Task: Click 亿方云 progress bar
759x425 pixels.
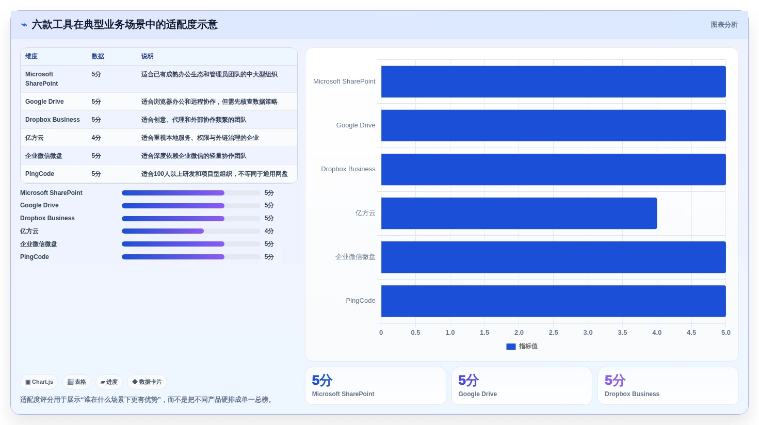Action: (191, 231)
